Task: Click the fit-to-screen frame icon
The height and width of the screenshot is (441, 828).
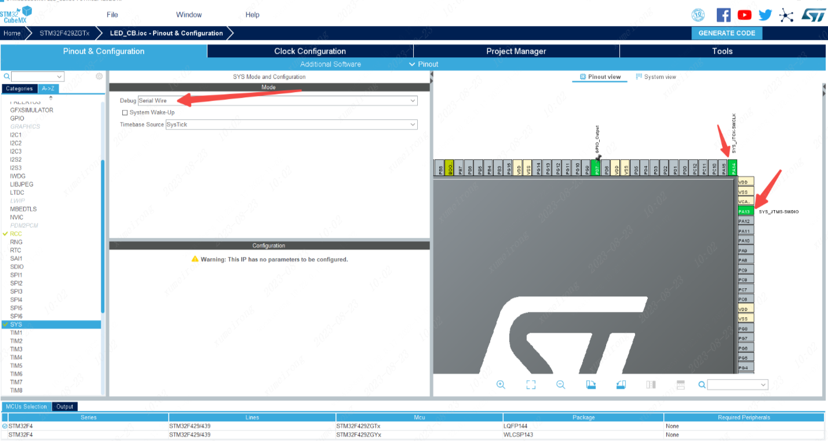Action: 531,385
